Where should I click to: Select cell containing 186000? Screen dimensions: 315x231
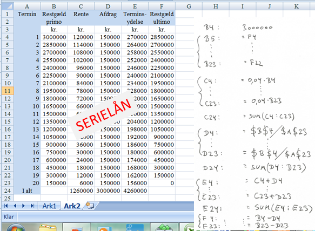(135, 145)
